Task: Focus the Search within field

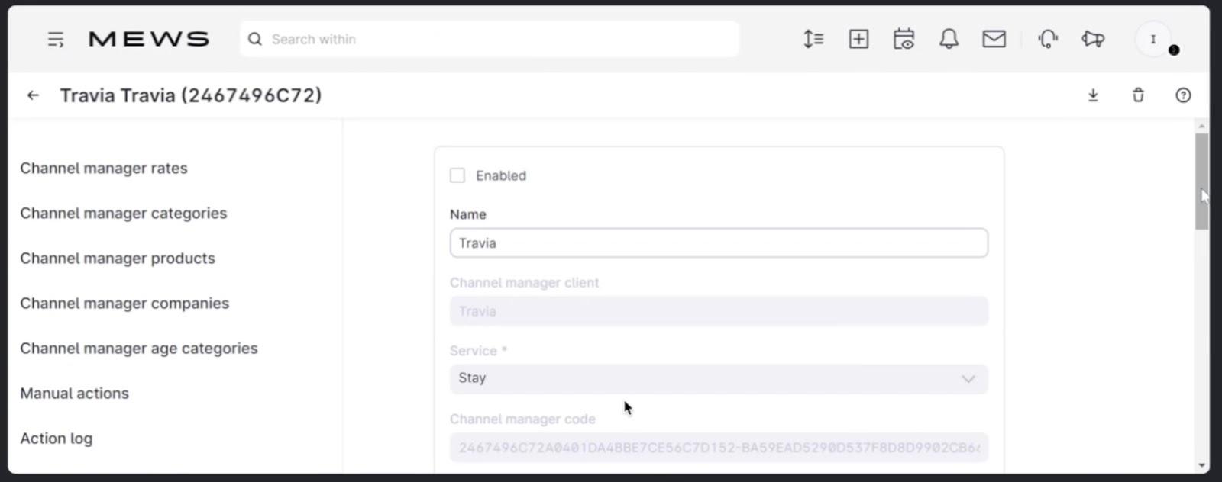Action: (x=489, y=39)
